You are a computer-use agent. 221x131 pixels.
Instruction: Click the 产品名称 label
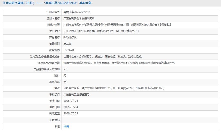point(54,37)
